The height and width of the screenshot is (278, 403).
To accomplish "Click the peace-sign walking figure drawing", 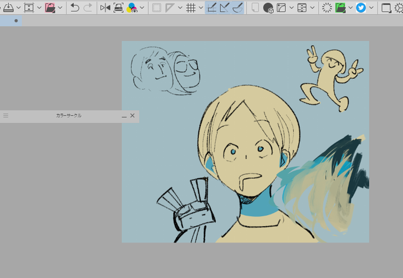I will tap(331, 78).
